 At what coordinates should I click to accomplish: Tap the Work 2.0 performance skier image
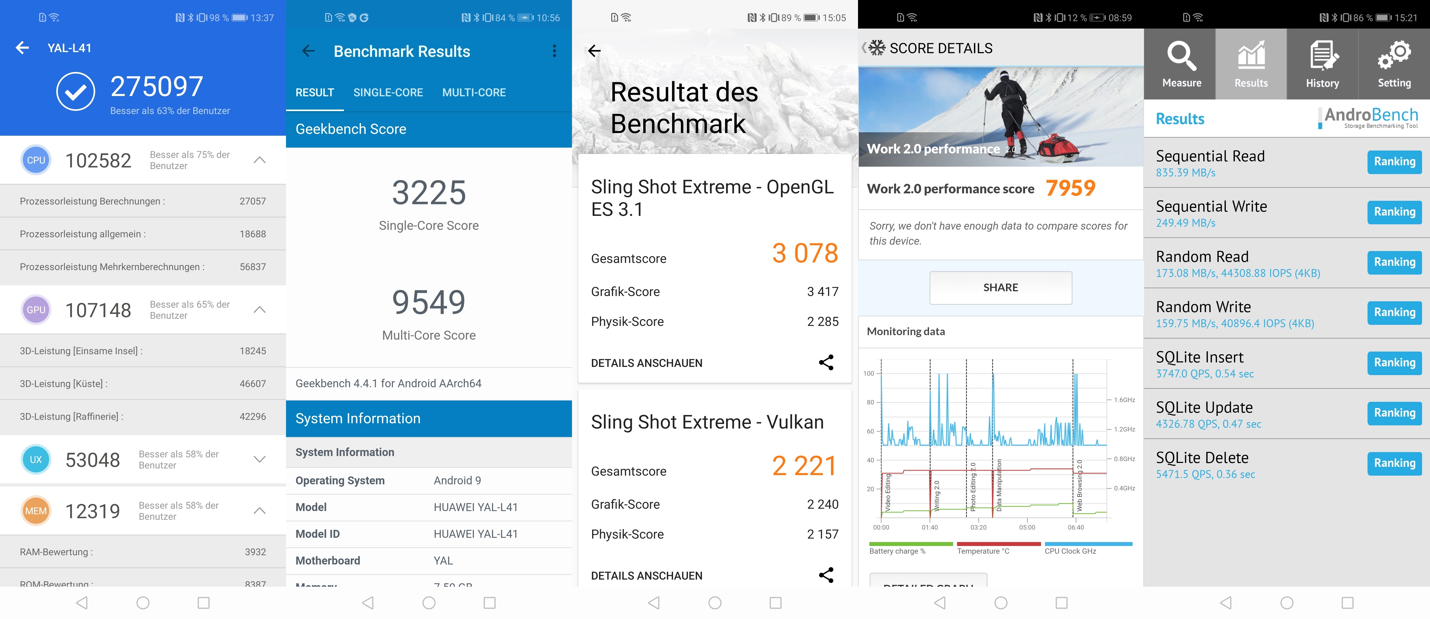1001,116
